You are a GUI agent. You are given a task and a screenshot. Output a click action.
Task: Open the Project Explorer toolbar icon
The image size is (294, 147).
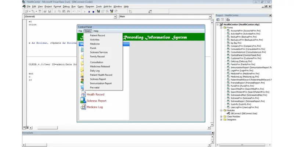tap(98, 11)
